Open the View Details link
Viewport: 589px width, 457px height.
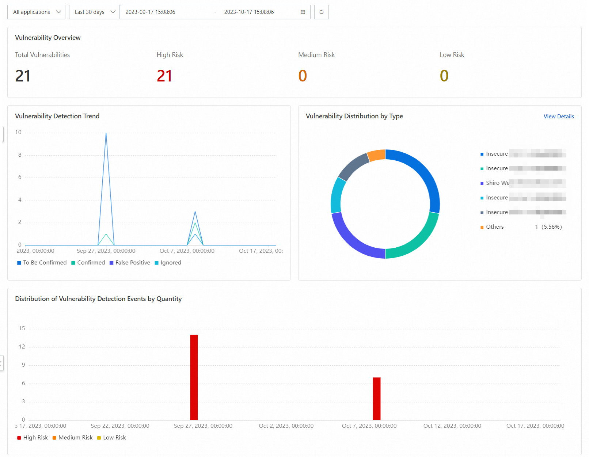(x=559, y=117)
